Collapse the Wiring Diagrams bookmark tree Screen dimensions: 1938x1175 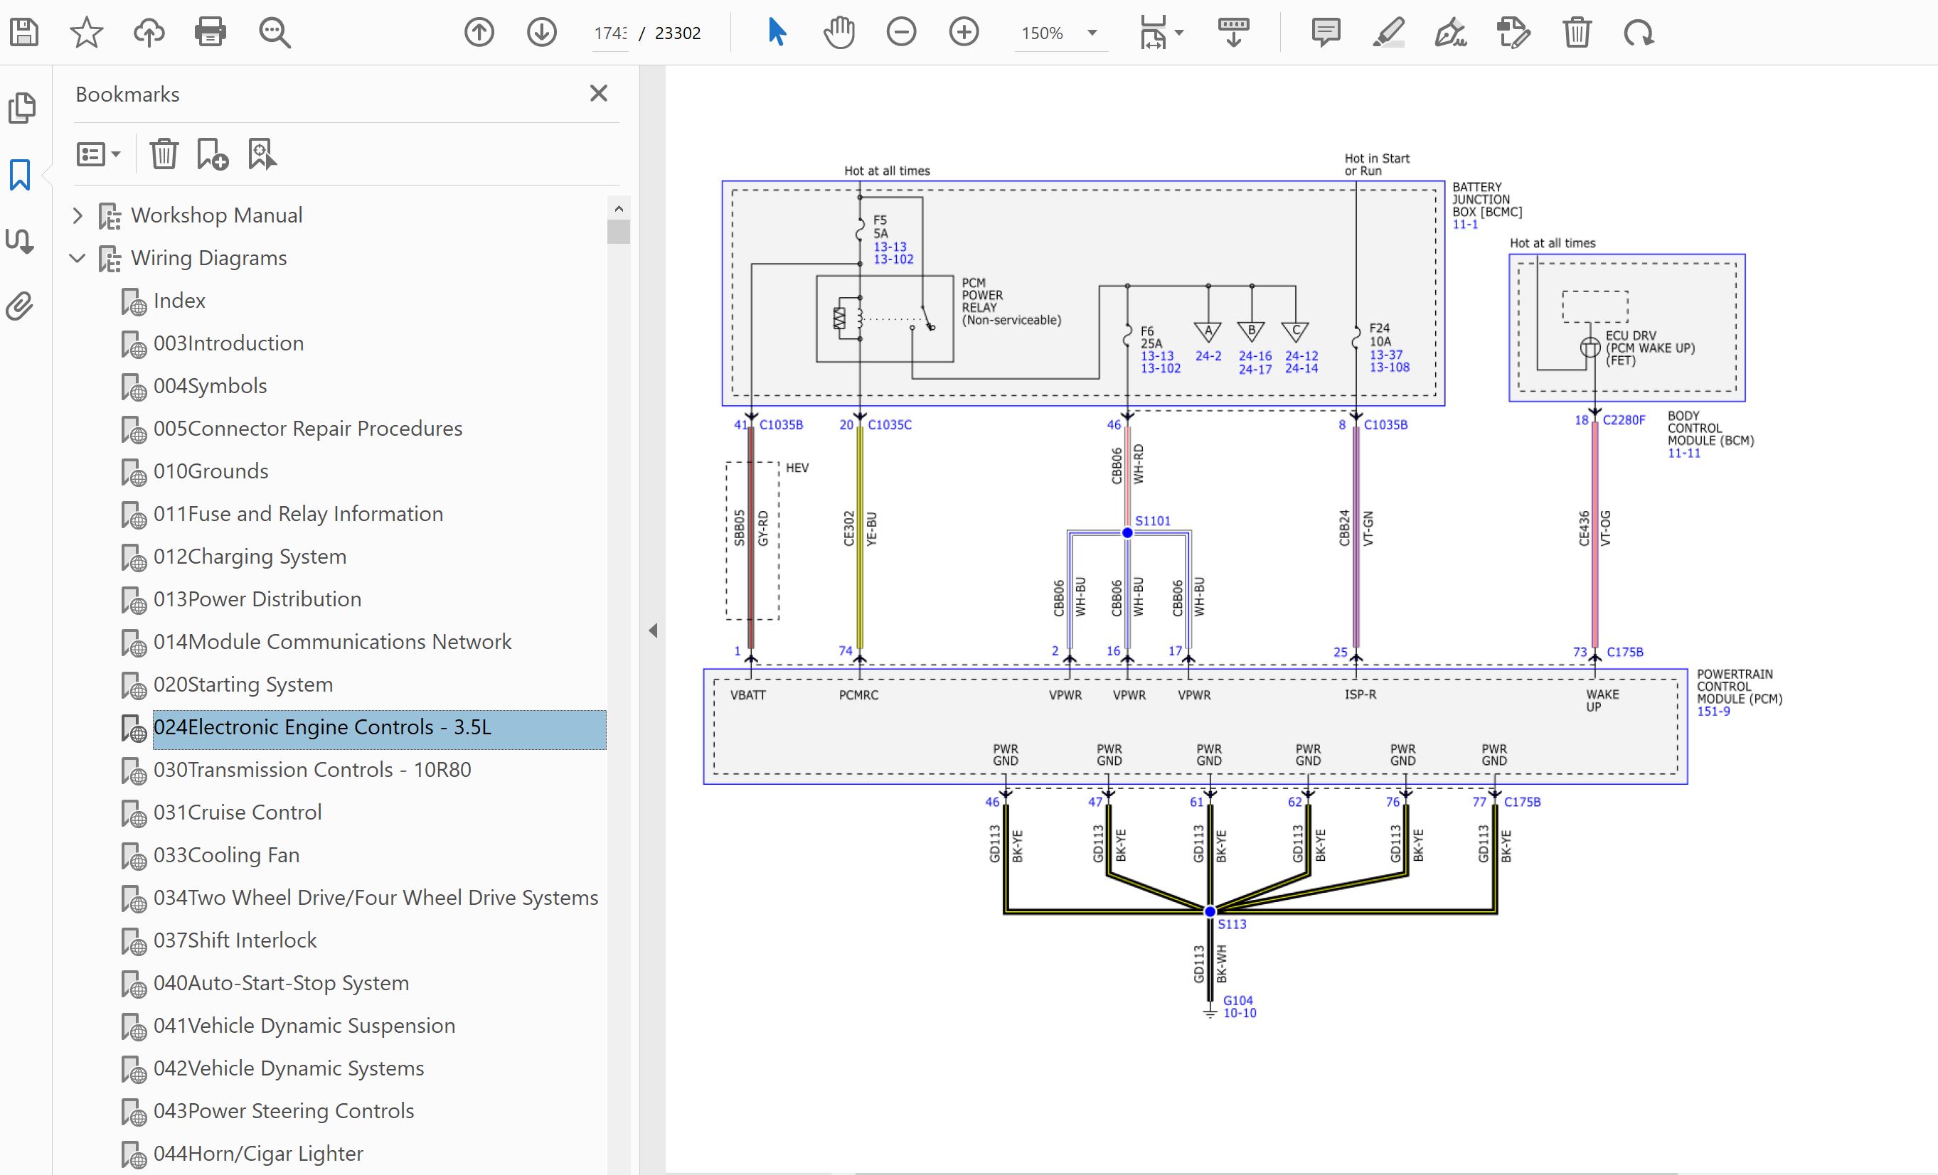[77, 258]
